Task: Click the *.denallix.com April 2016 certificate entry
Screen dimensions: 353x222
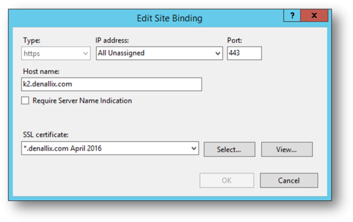Action: 62,148
